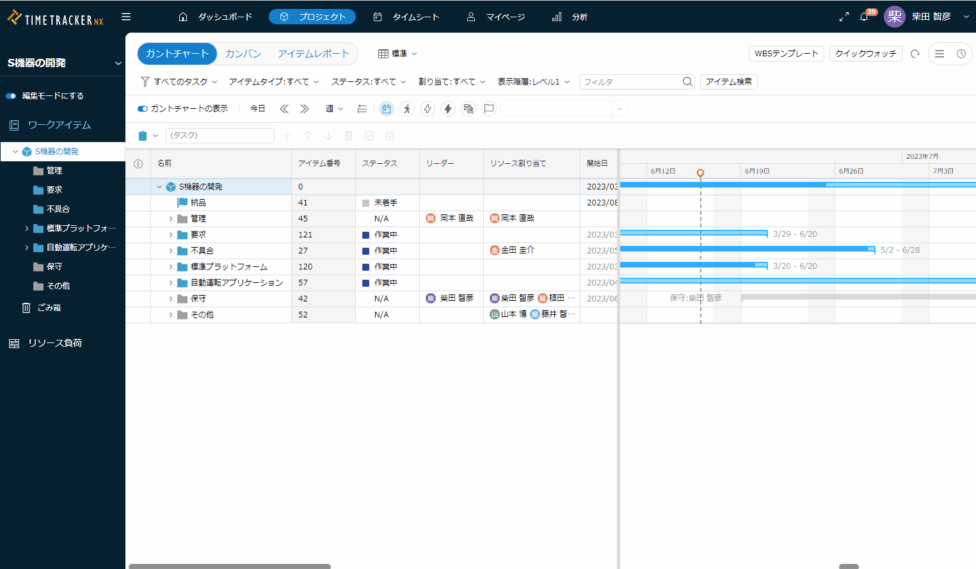Click the WBSテンプレート button

786,54
